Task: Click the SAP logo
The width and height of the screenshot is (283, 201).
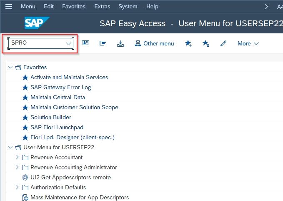Action: tap(37, 23)
